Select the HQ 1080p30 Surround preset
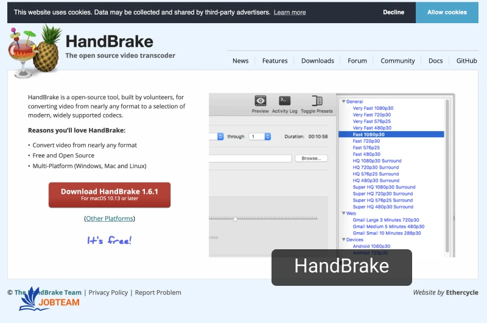The height and width of the screenshot is (323, 487). click(x=377, y=161)
